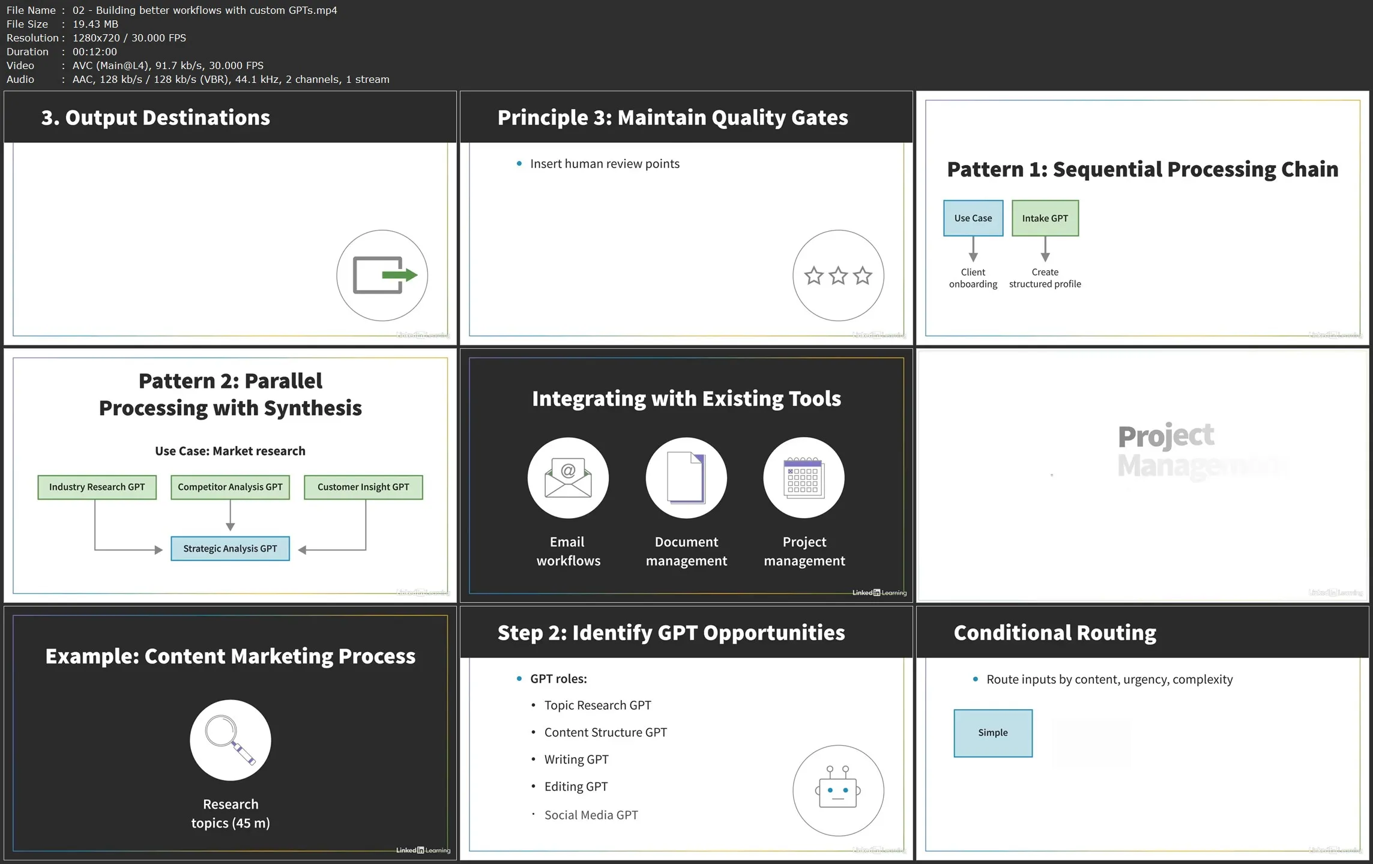Click the project calendar icon
Viewport: 1373px width, 864px height.
click(x=804, y=478)
